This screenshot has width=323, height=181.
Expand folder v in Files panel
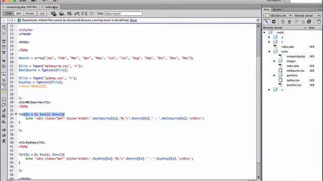tap(269, 89)
